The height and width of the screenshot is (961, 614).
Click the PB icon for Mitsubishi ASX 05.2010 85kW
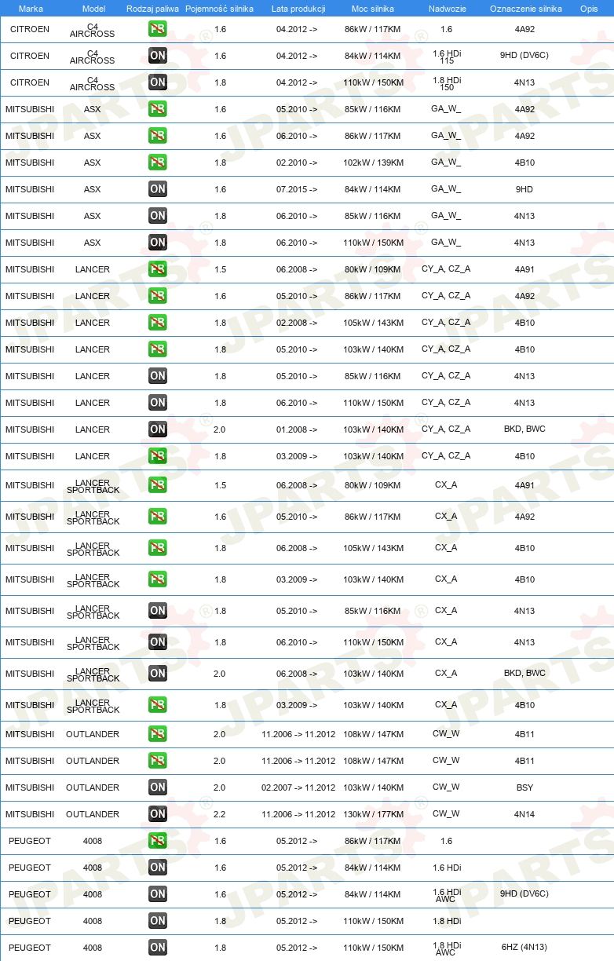click(x=158, y=109)
